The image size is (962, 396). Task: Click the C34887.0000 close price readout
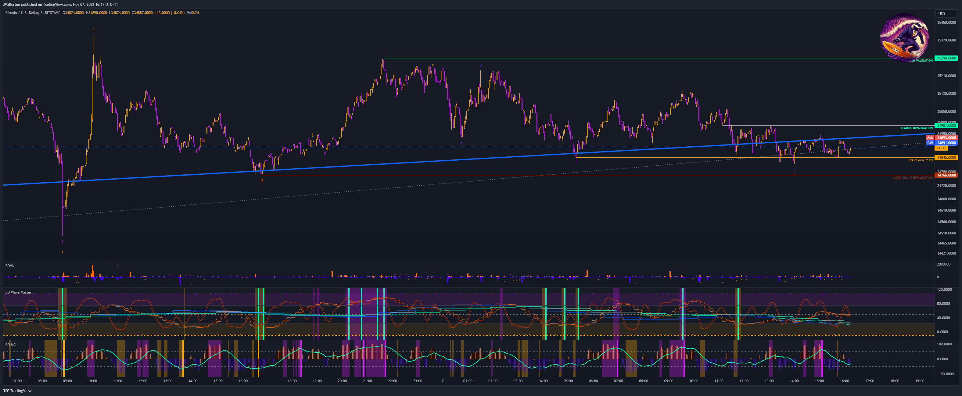[x=142, y=13]
